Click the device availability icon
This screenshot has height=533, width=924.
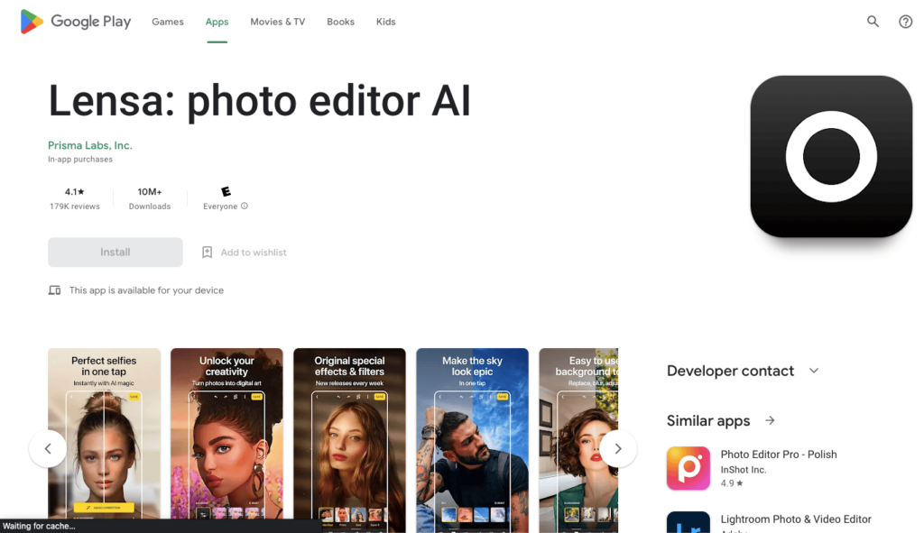[54, 290]
